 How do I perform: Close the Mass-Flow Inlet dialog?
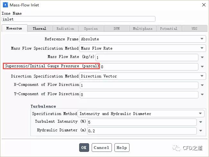(204, 5)
